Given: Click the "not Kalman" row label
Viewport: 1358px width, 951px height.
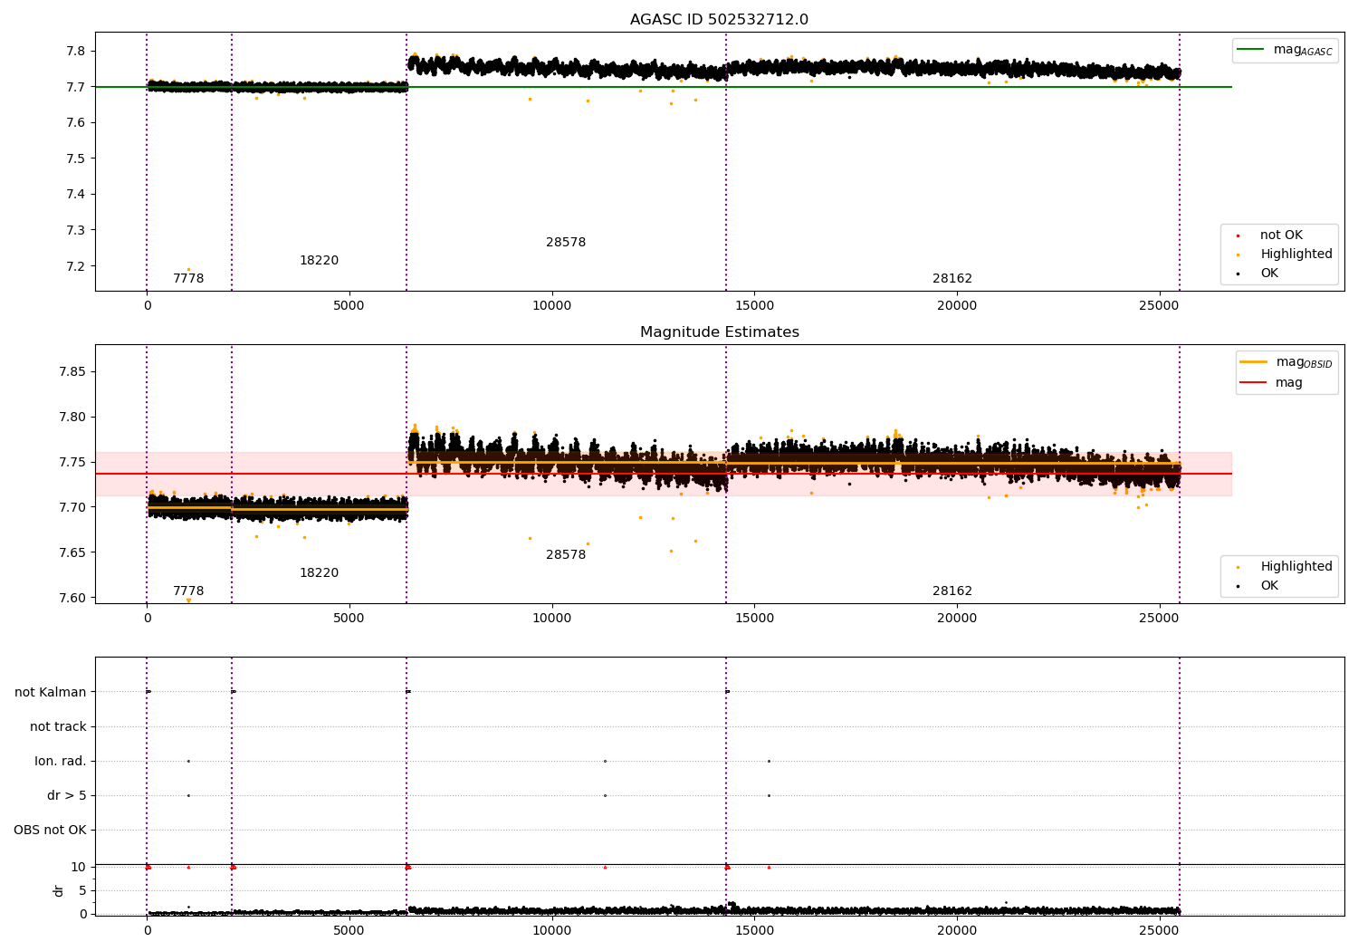Looking at the screenshot, I should click(51, 692).
